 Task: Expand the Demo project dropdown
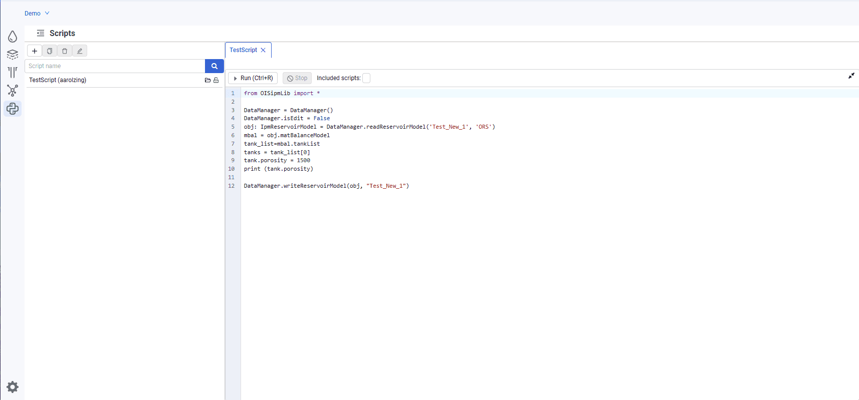coord(37,14)
